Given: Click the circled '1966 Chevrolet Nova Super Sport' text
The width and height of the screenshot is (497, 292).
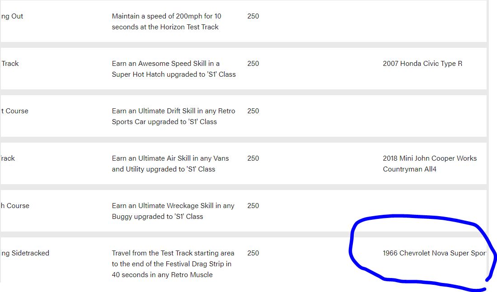Looking at the screenshot, I should point(435,253).
